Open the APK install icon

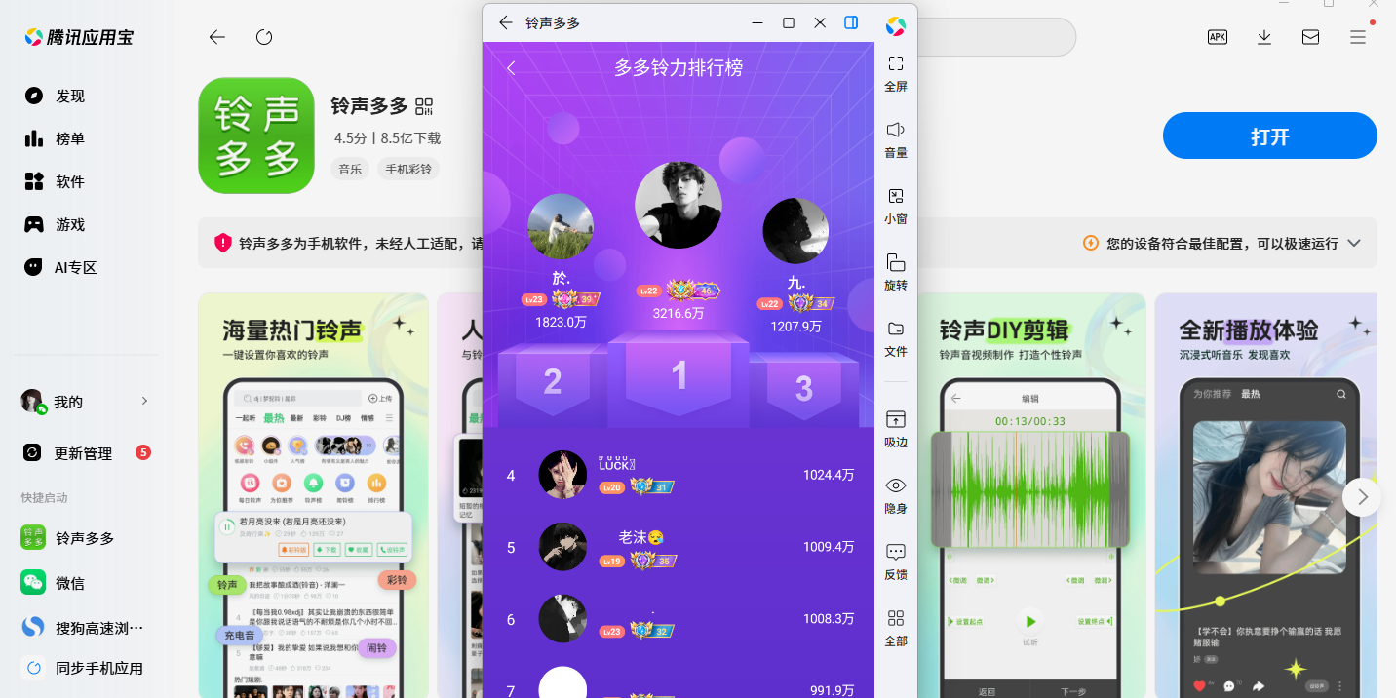(x=1218, y=37)
